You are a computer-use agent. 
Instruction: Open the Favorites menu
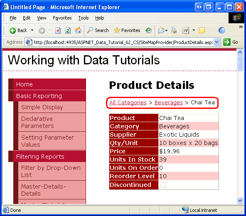62,18
